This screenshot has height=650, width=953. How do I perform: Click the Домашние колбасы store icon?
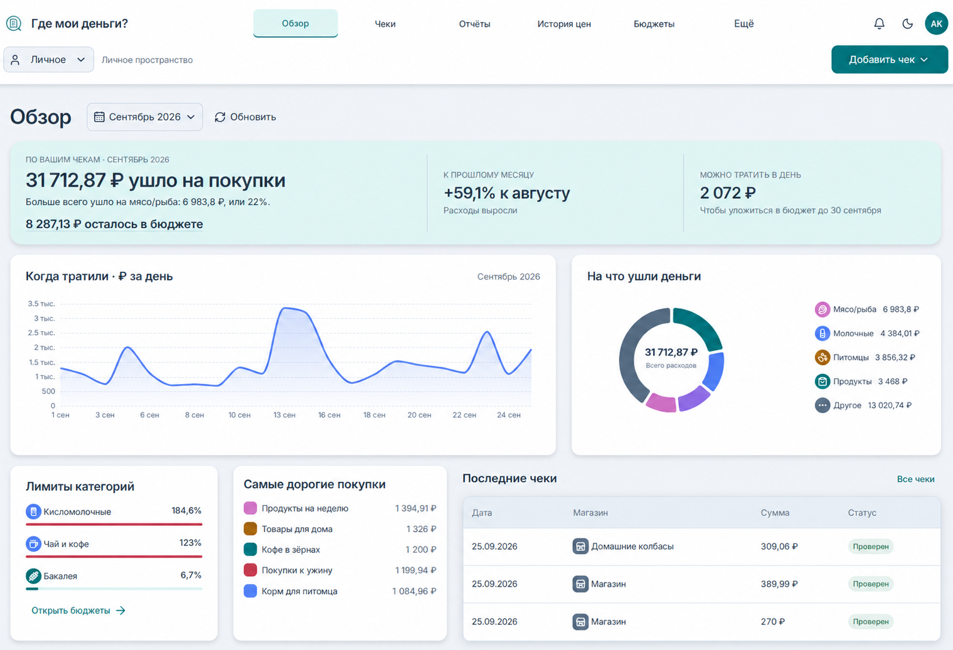(x=580, y=546)
